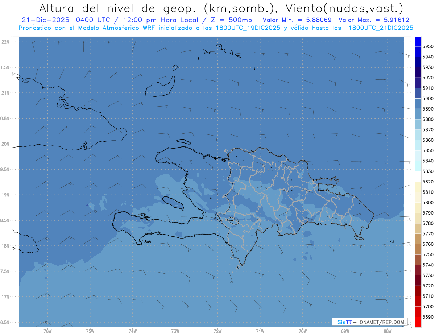The height and width of the screenshot is (336, 435).
Task: Click the legend value 5880
Action: point(428,119)
